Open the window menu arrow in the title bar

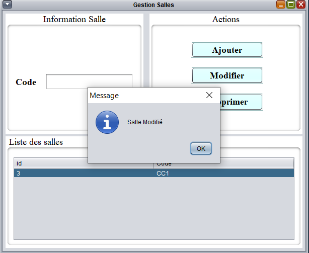7,5
